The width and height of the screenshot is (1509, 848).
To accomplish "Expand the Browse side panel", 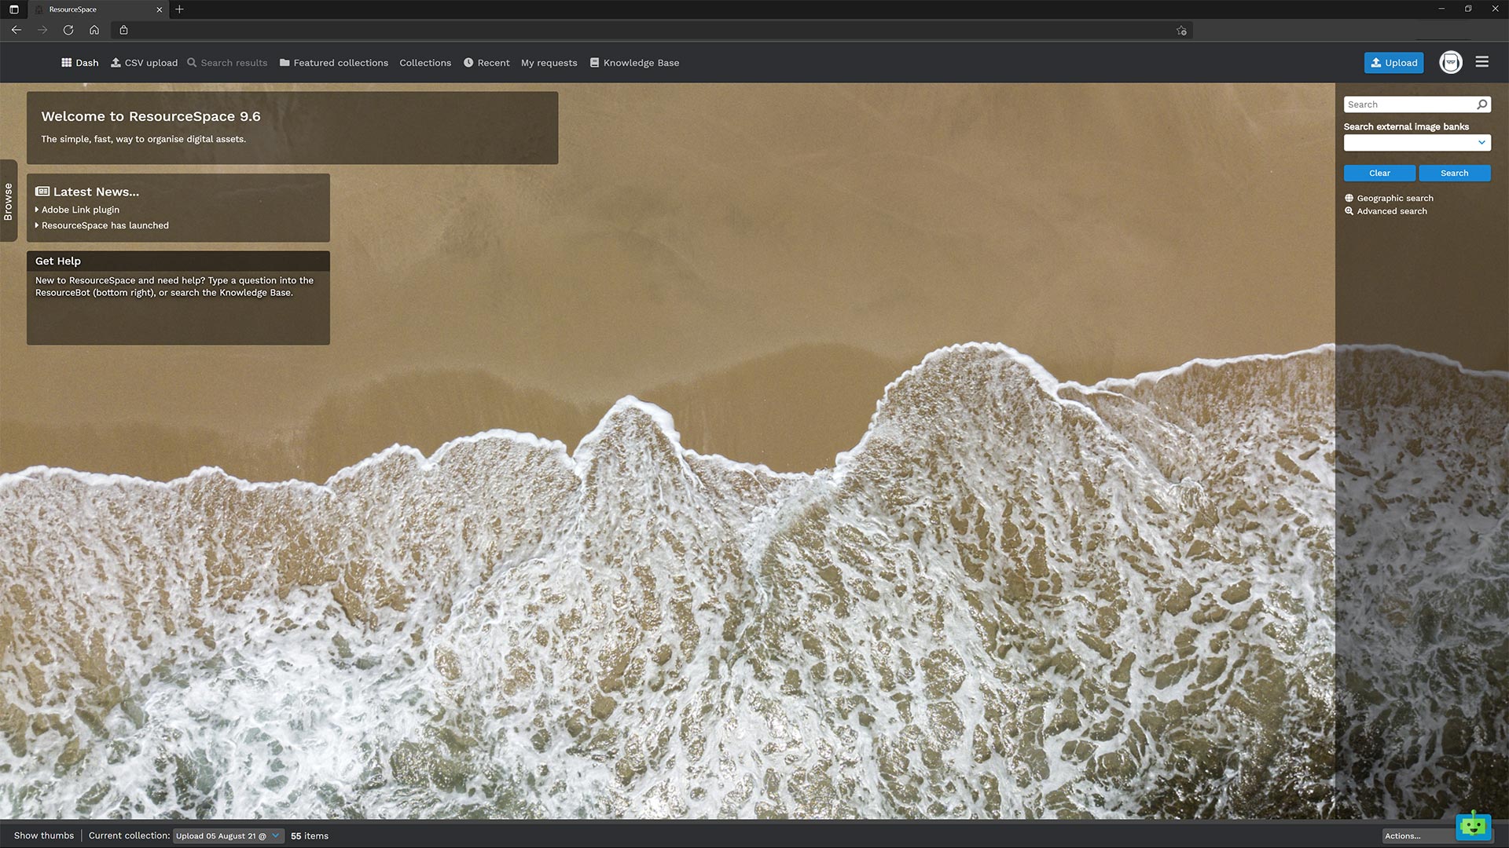I will 9,201.
